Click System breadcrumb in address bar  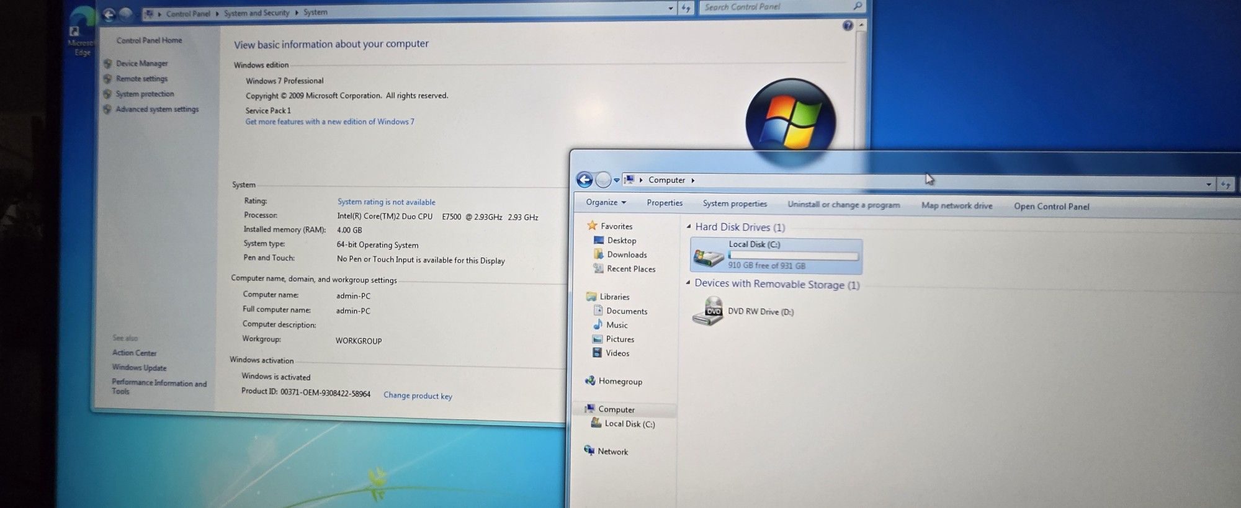315,12
